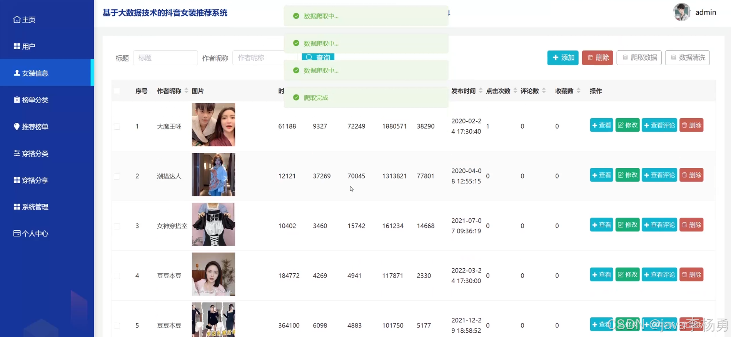This screenshot has width=731, height=337.
Task: Open the image thumbnail of 女神穿搭室
Action: coord(214,224)
